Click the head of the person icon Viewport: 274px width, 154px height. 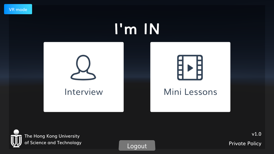click(83, 63)
